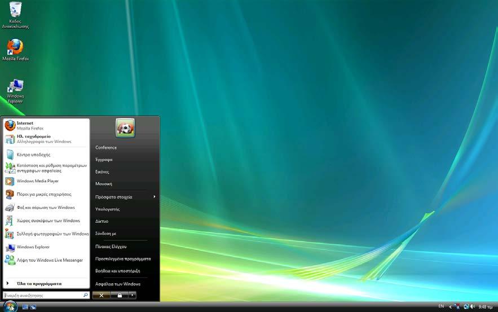Click the power X button
This screenshot has height=312, width=498.
[x=102, y=296]
